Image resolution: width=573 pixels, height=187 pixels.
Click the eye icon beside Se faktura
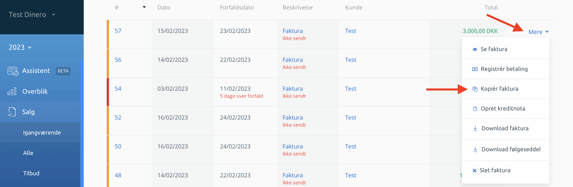point(475,49)
